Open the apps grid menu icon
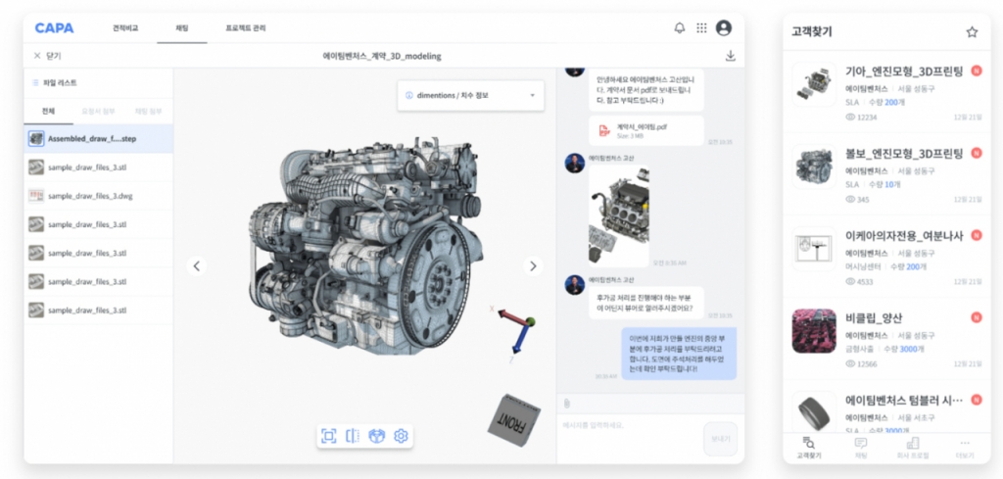 (701, 28)
